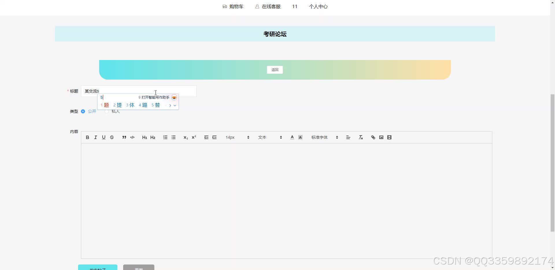Image resolution: width=555 pixels, height=270 pixels.
Task: Open the text alignment options
Action: [x=348, y=137]
